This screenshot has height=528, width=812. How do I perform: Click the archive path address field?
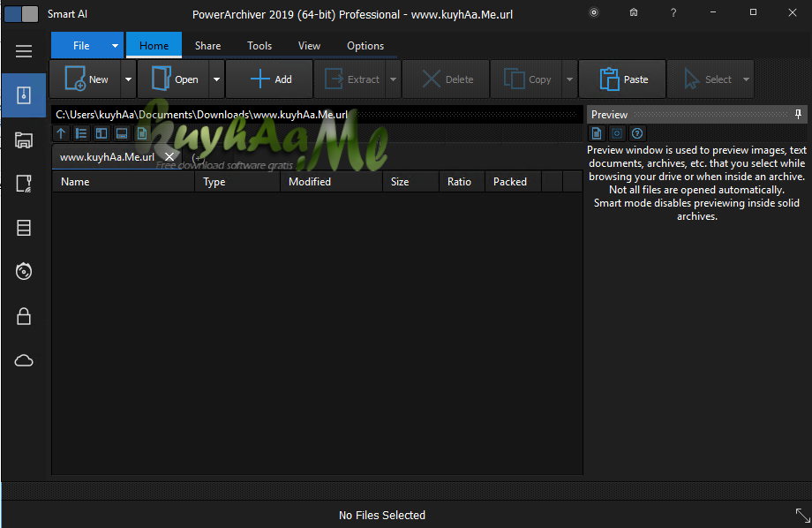pos(316,115)
